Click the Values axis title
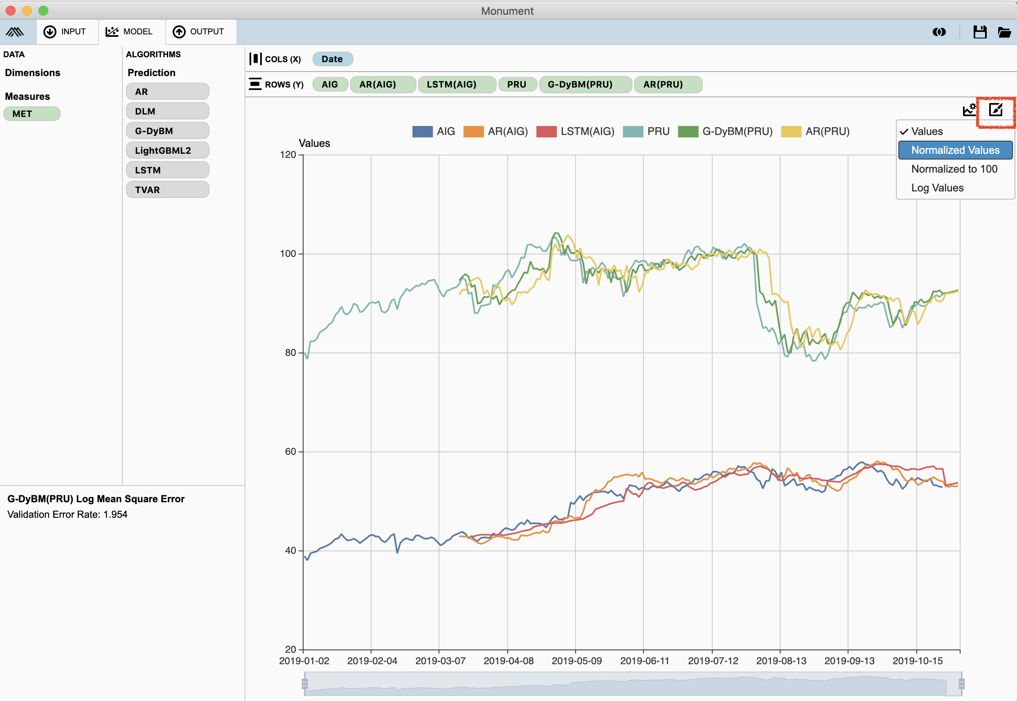Image resolution: width=1017 pixels, height=701 pixels. click(x=314, y=143)
